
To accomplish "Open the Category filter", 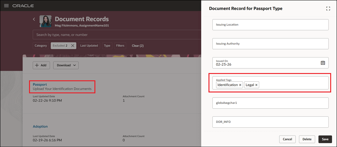I will (41, 46).
